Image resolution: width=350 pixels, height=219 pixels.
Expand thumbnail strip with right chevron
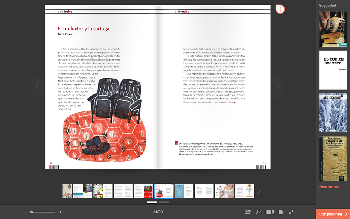[258, 191]
